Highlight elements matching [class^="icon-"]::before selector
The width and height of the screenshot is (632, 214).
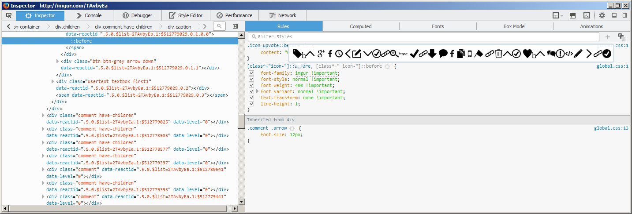point(387,66)
